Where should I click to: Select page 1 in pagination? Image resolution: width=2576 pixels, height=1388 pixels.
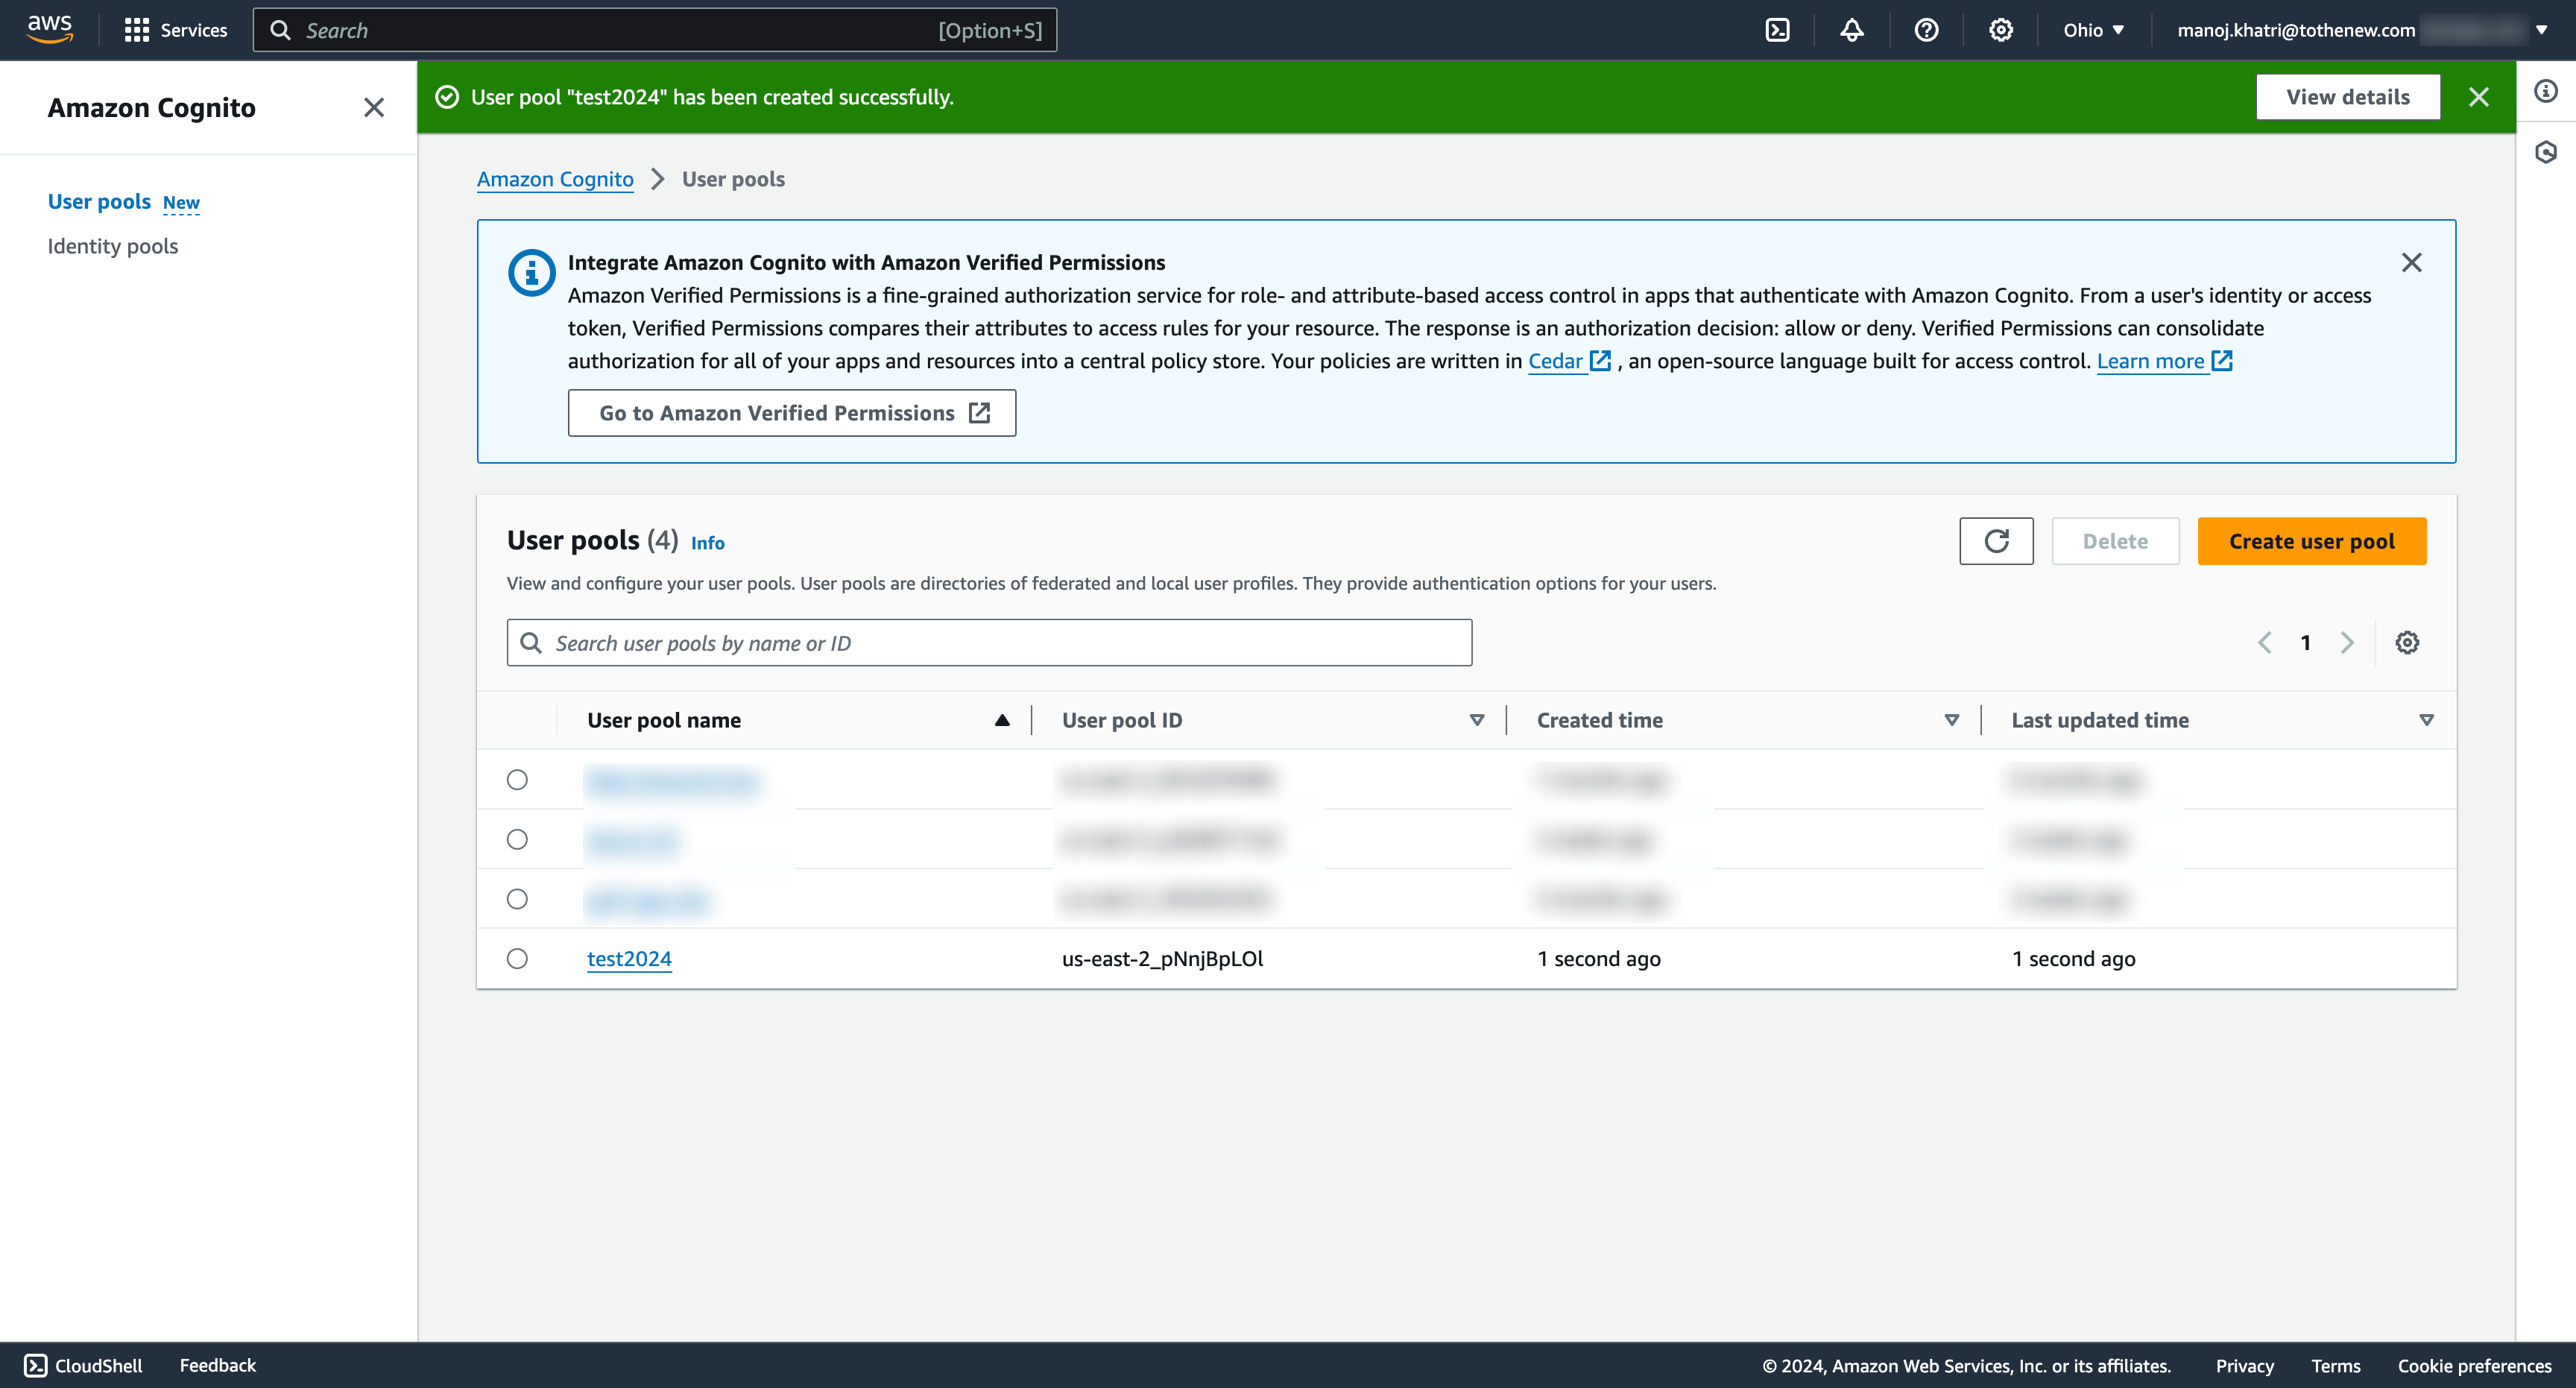(x=2305, y=642)
